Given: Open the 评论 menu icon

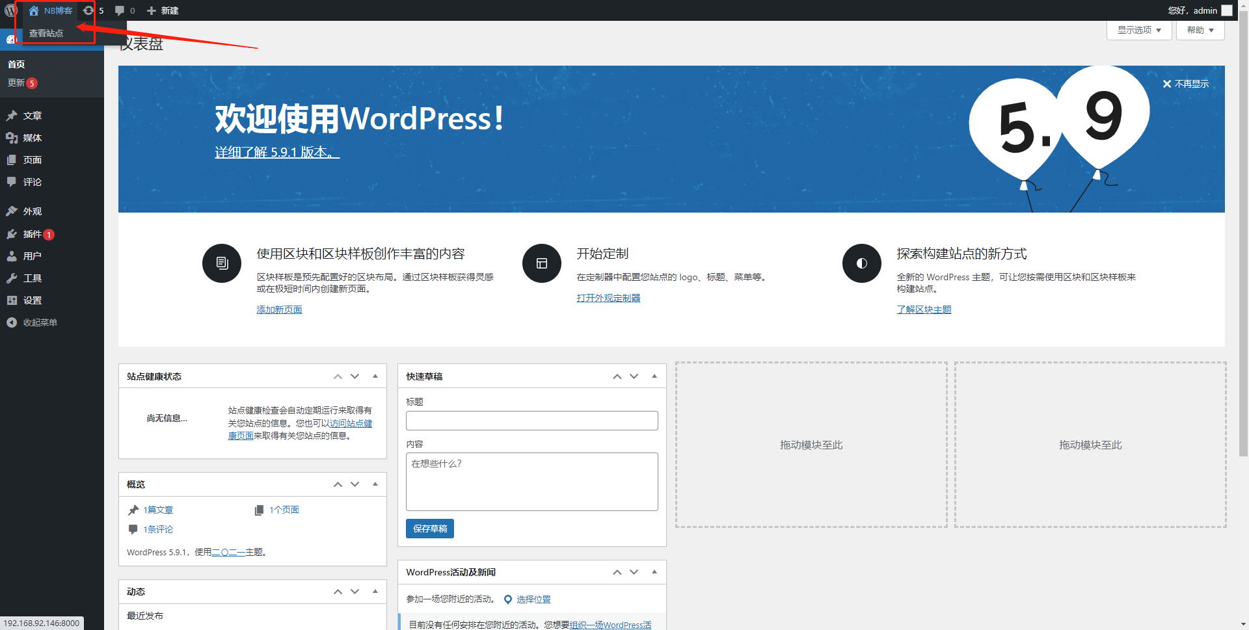Looking at the screenshot, I should 12,182.
